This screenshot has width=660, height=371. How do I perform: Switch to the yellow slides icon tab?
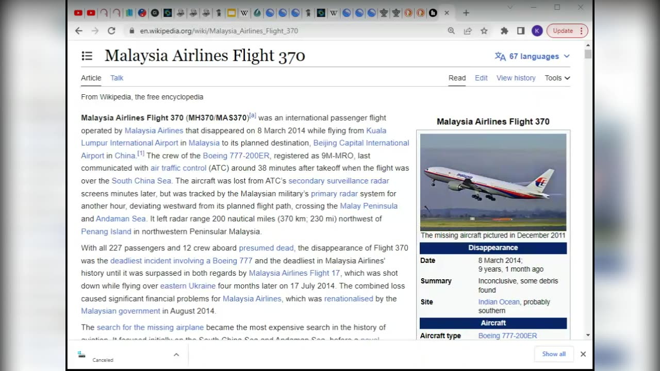(232, 13)
